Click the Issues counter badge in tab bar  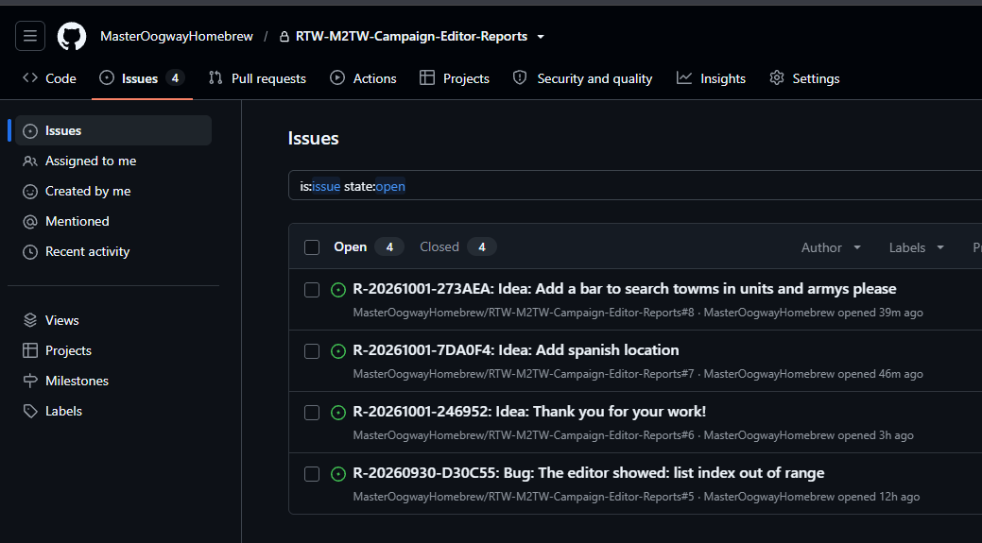[x=176, y=78]
